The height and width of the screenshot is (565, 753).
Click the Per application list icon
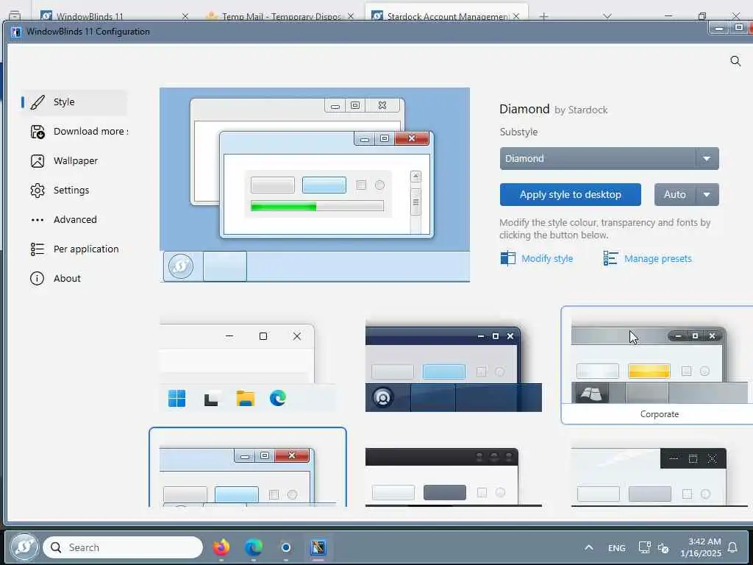pyautogui.click(x=38, y=249)
